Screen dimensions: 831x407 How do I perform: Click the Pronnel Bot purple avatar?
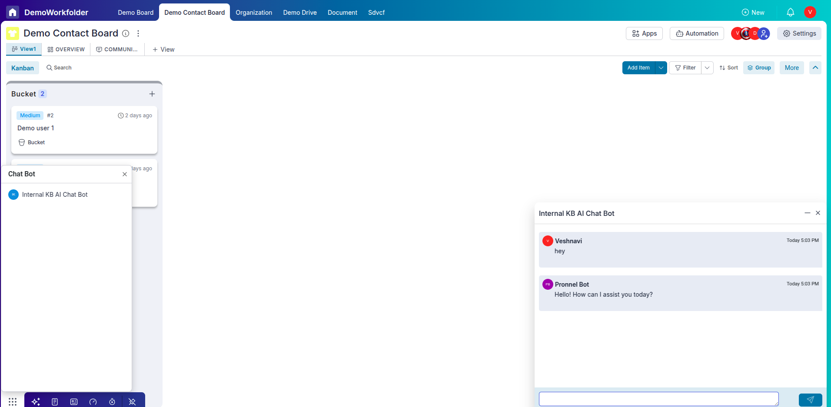click(x=548, y=284)
